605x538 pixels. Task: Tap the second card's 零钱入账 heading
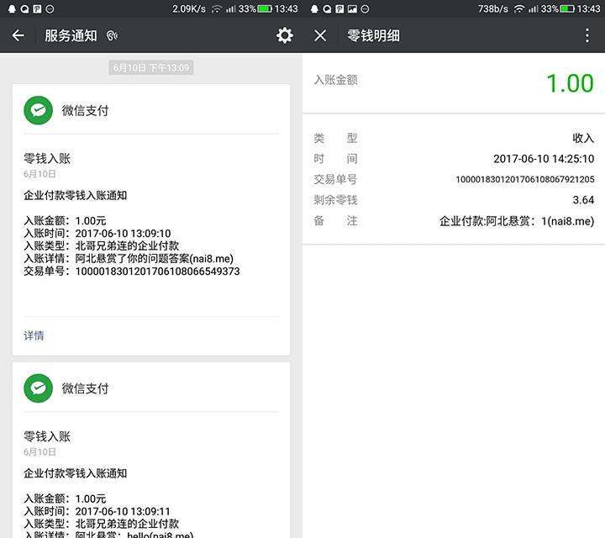[x=47, y=436]
